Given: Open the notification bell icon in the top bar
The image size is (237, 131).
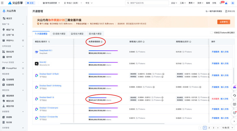Looking at the screenshot, I should pos(221,3).
